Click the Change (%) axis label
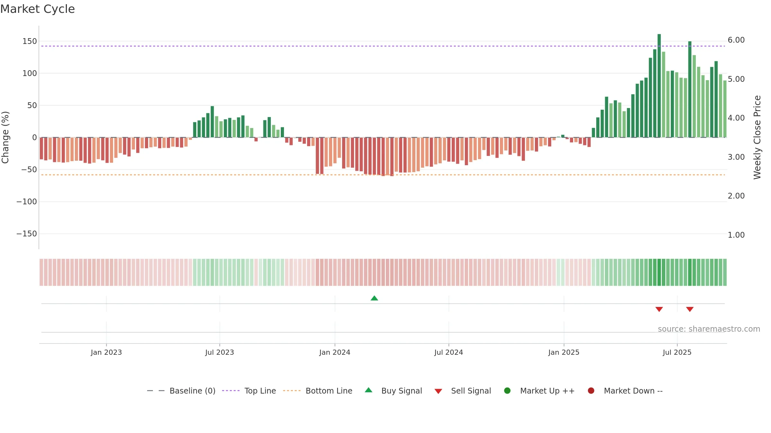Viewport: 771px width, 433px height. coord(5,137)
